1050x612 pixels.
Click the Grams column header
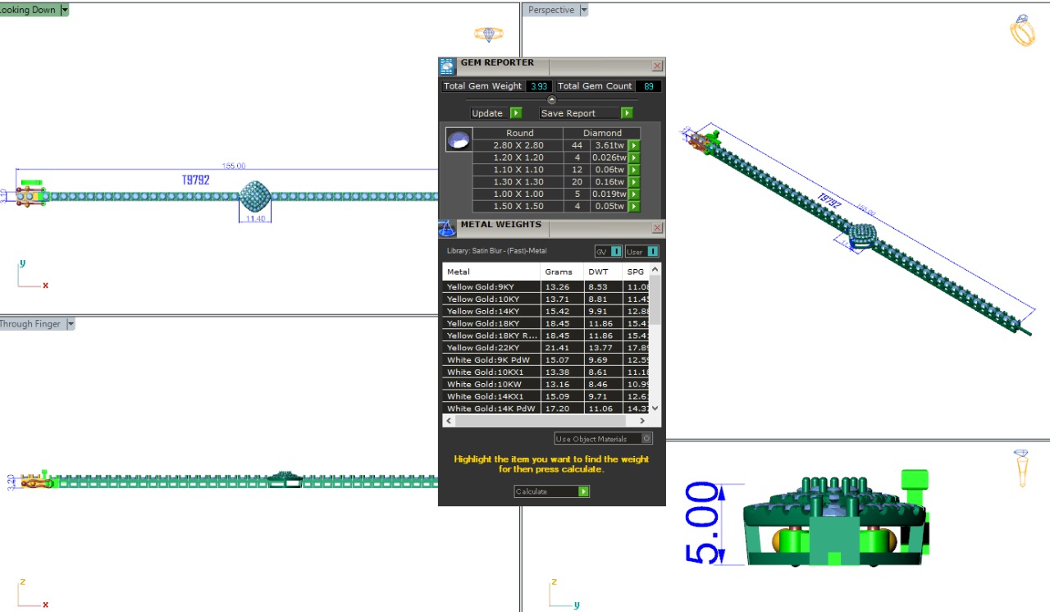562,272
